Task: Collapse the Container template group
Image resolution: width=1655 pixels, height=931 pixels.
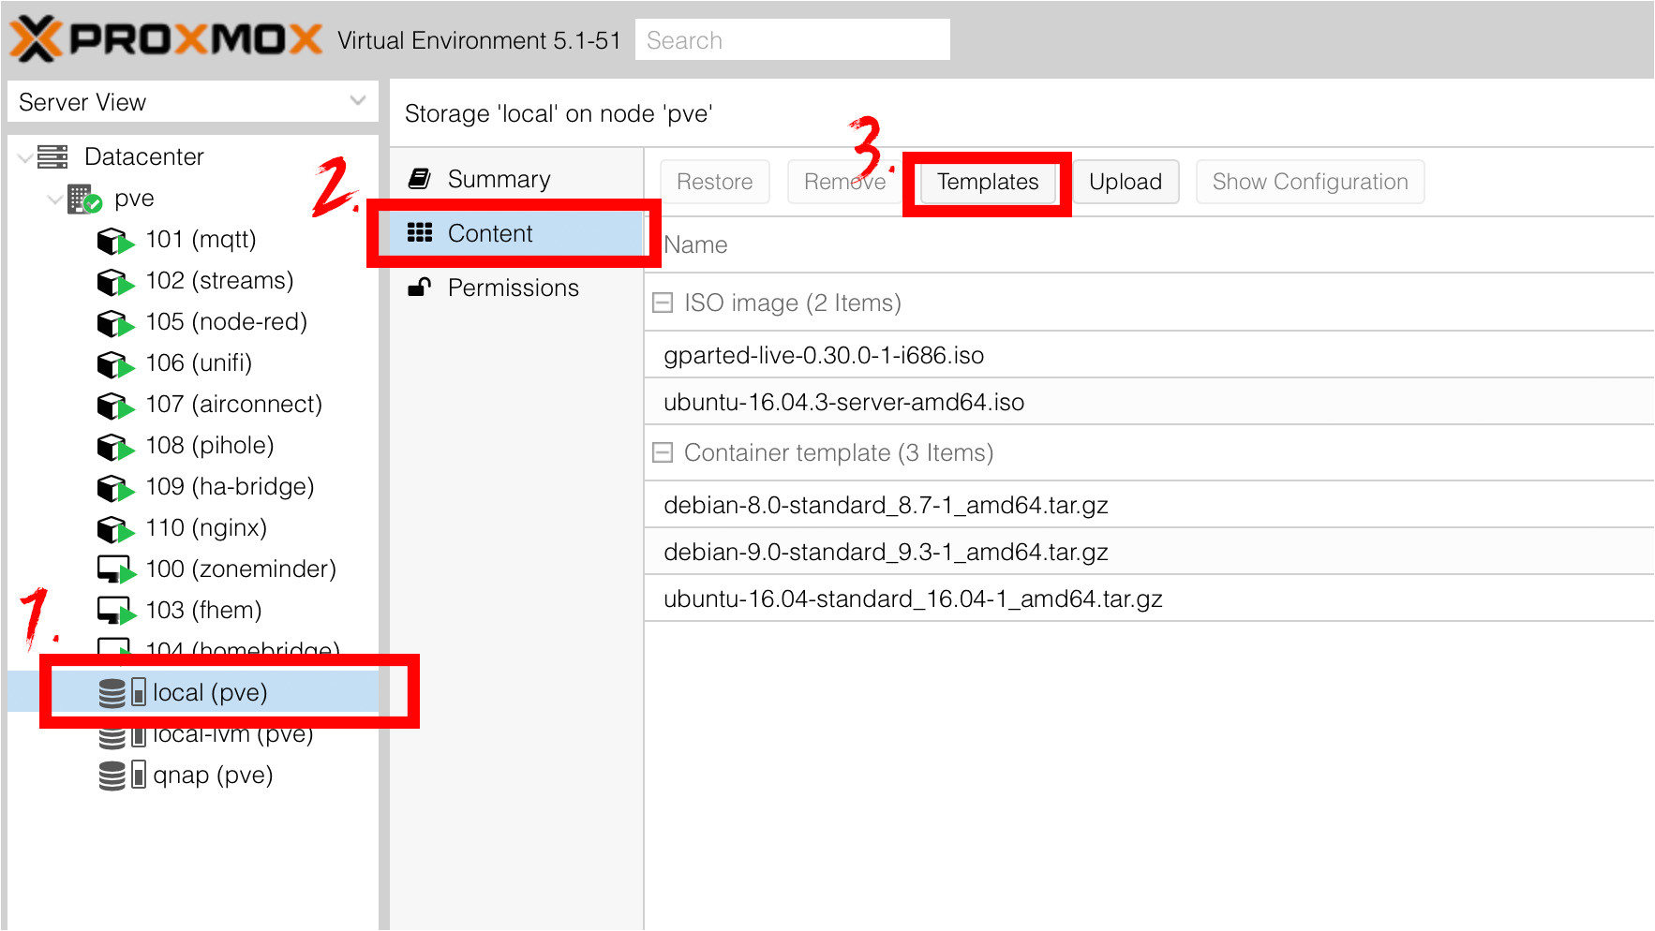Action: pos(663,452)
